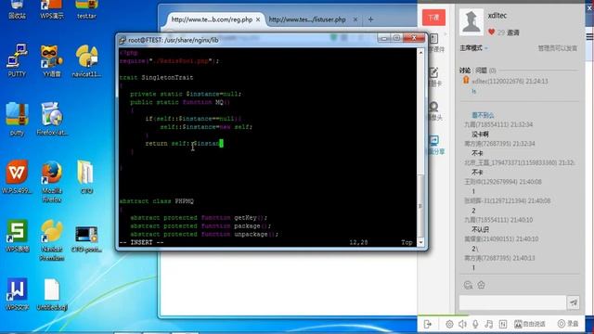594x334 pixels.
Task: Launch the PUTTY desktop shortcut
Action: (x=17, y=59)
